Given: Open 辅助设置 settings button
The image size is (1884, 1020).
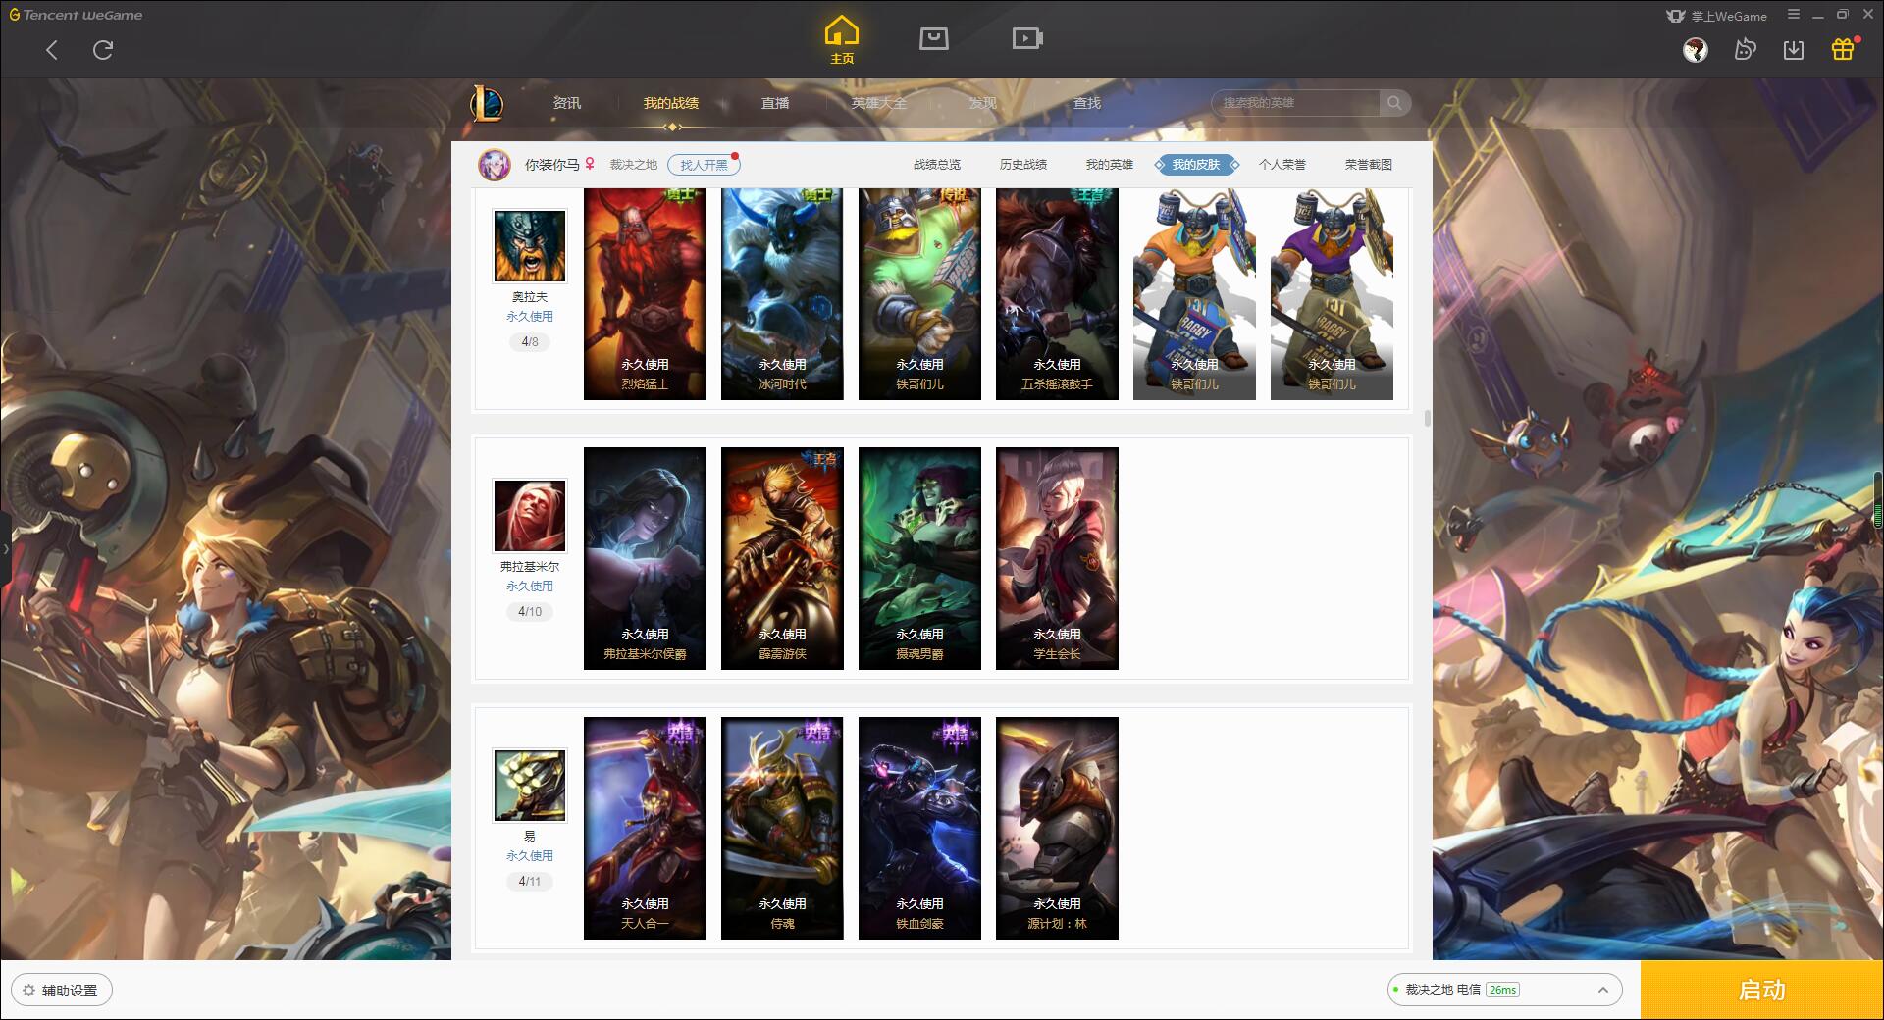Looking at the screenshot, I should click(x=62, y=991).
